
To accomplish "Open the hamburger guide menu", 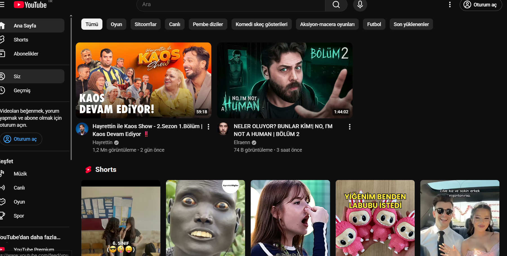I will 2,5.
